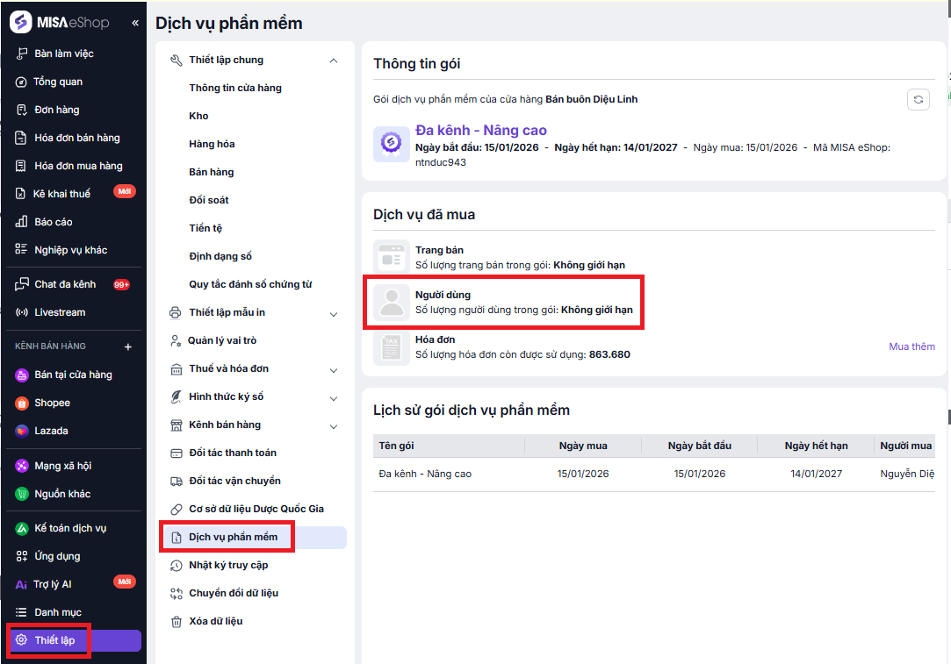Viewport: 951px width, 664px height.
Task: Click Kế toán dịch vụ icon
Action: click(x=22, y=528)
